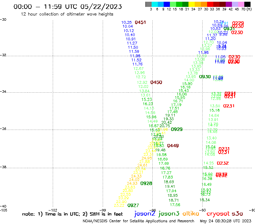Click the wave height value 14.00
Screen dimensions: 255x224
click(189, 80)
